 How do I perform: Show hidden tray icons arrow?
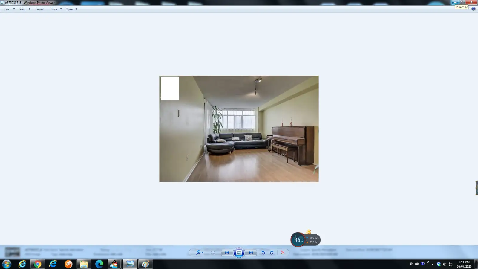tap(433, 264)
